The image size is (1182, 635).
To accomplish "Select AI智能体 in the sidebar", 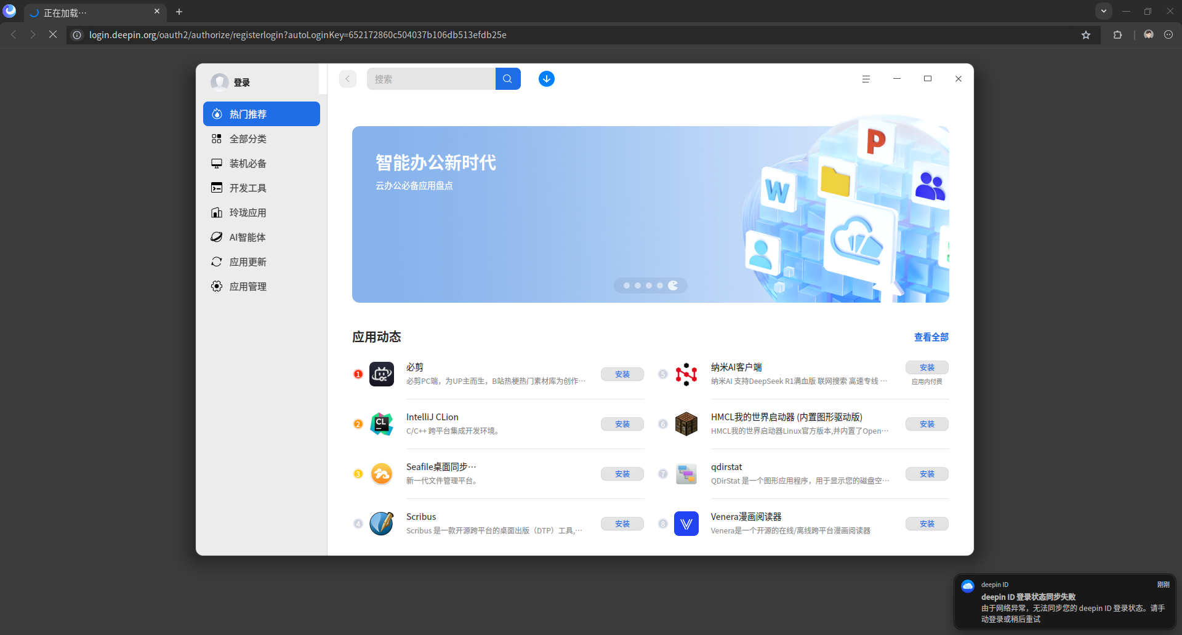I will coord(262,237).
